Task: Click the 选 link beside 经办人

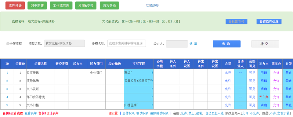Action: click(x=191, y=44)
